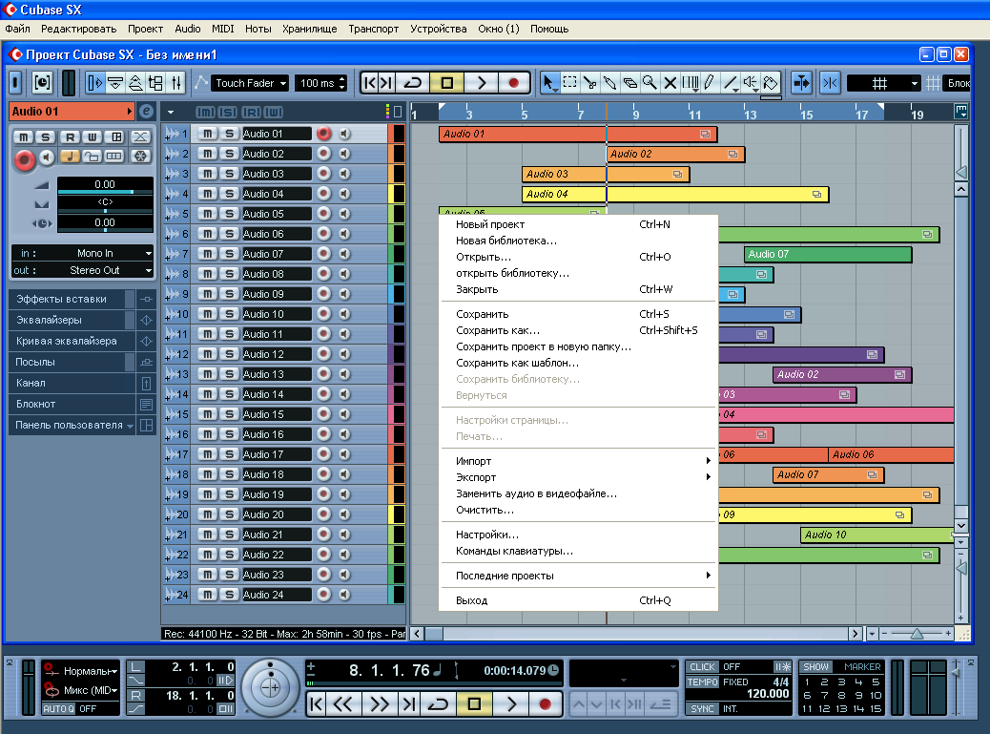This screenshot has width=990, height=734.
Task: Select the Range Selection tool
Action: pos(569,83)
